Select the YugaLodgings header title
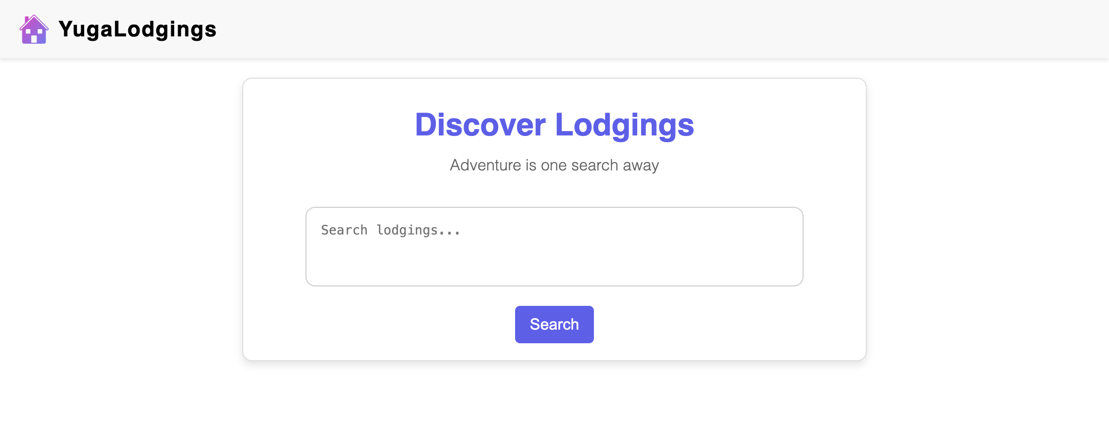This screenshot has width=1109, height=435. pyautogui.click(x=137, y=29)
